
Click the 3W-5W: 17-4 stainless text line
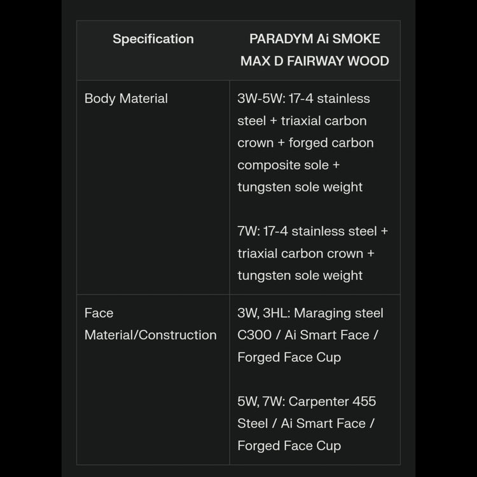coord(303,99)
